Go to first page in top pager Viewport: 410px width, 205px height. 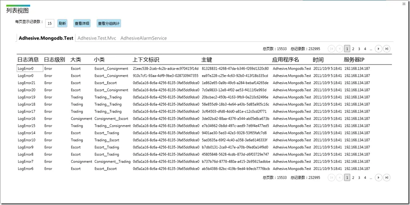point(332,49)
